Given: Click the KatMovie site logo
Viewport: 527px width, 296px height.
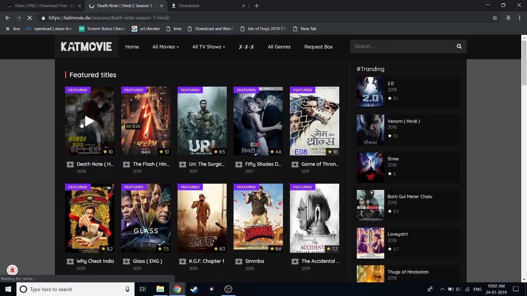Looking at the screenshot, I should pyautogui.click(x=86, y=46).
